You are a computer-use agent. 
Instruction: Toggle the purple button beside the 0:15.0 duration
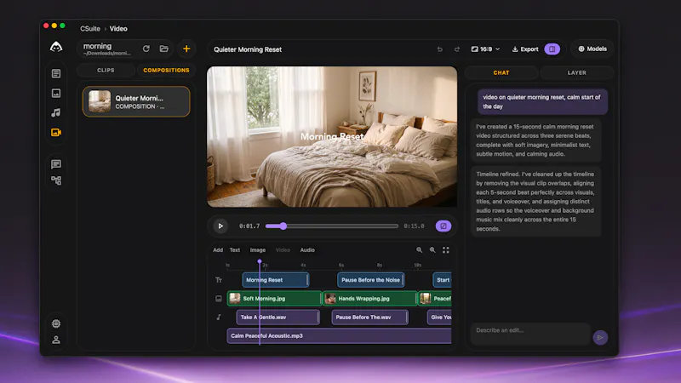444,226
